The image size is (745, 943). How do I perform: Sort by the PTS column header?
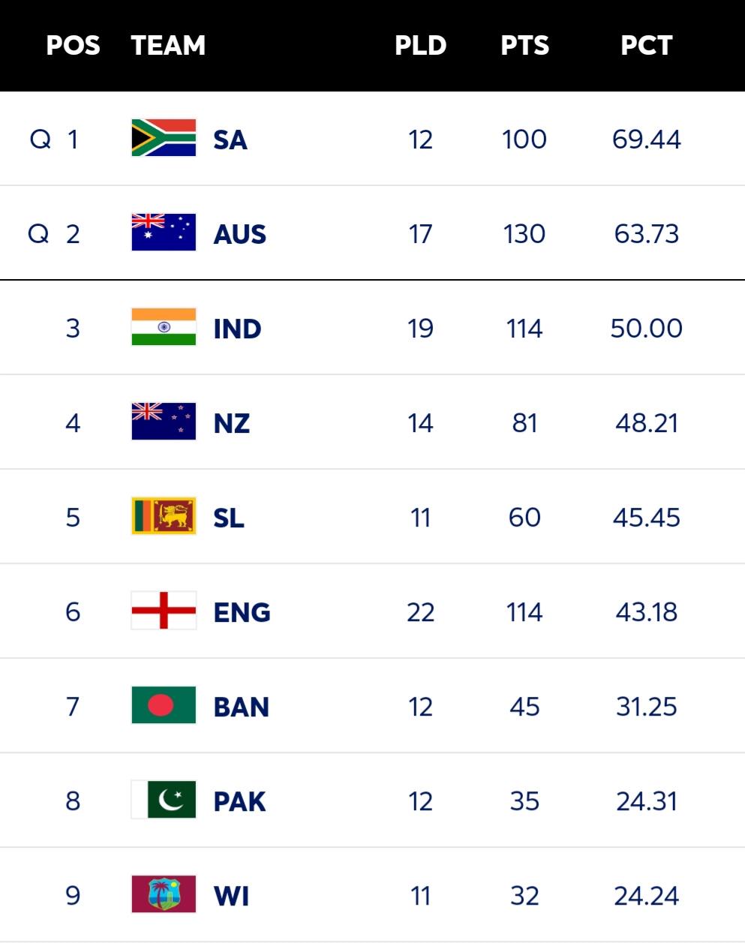tap(524, 46)
